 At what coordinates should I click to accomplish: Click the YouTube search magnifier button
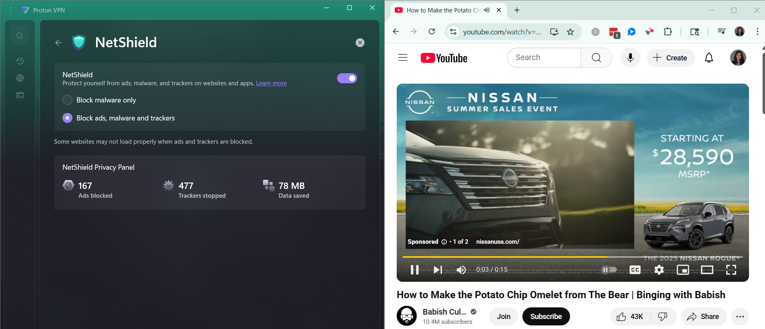(596, 58)
